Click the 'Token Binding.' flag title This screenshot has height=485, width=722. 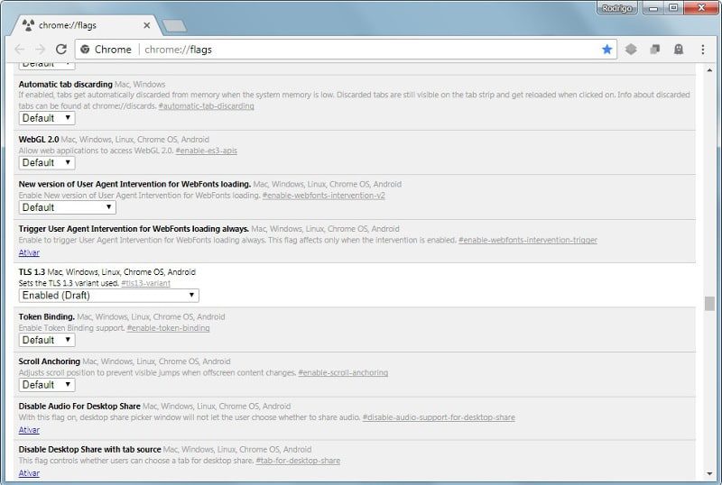47,316
